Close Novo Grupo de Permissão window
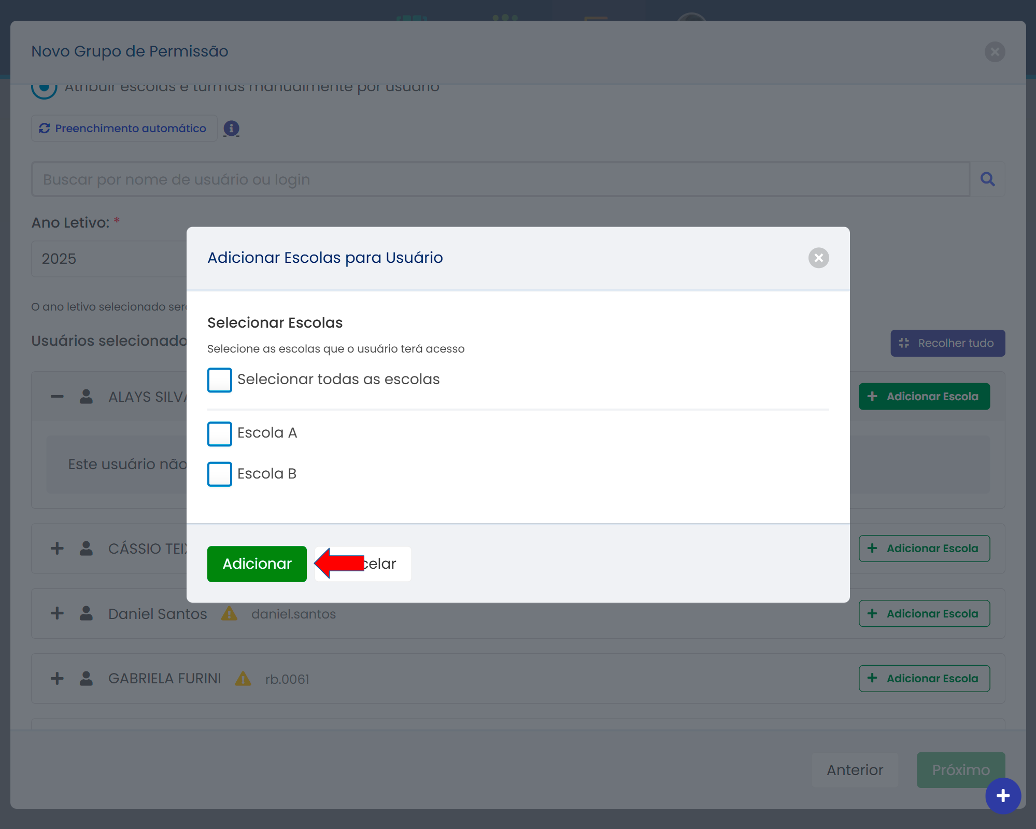Viewport: 1036px width, 829px height. (995, 52)
